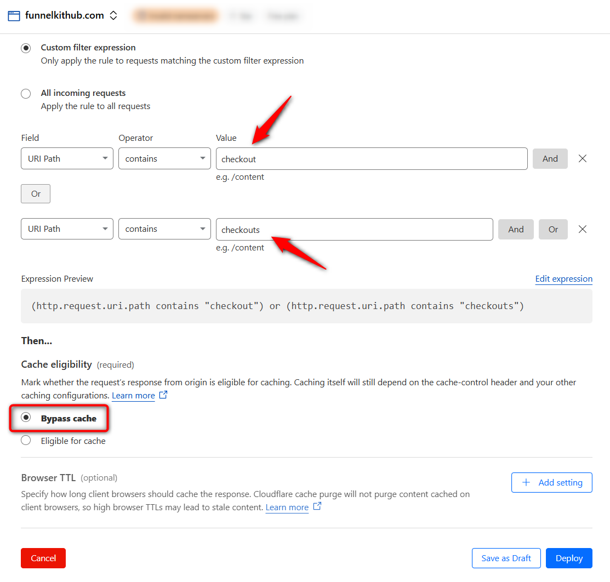Image resolution: width=610 pixels, height=582 pixels.
Task: Choose the Bypass cache option
Action: 26,418
